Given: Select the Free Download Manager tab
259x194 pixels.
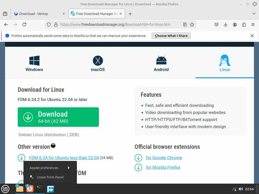Looking at the screenshot, I should pos(97,14).
